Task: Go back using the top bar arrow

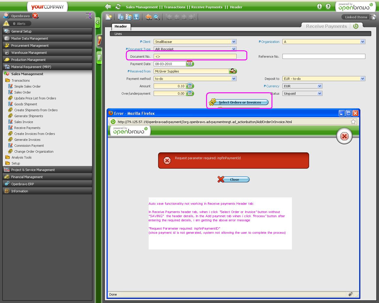Action: tap(108, 7)
